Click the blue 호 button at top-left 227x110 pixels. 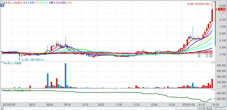(2, 5)
